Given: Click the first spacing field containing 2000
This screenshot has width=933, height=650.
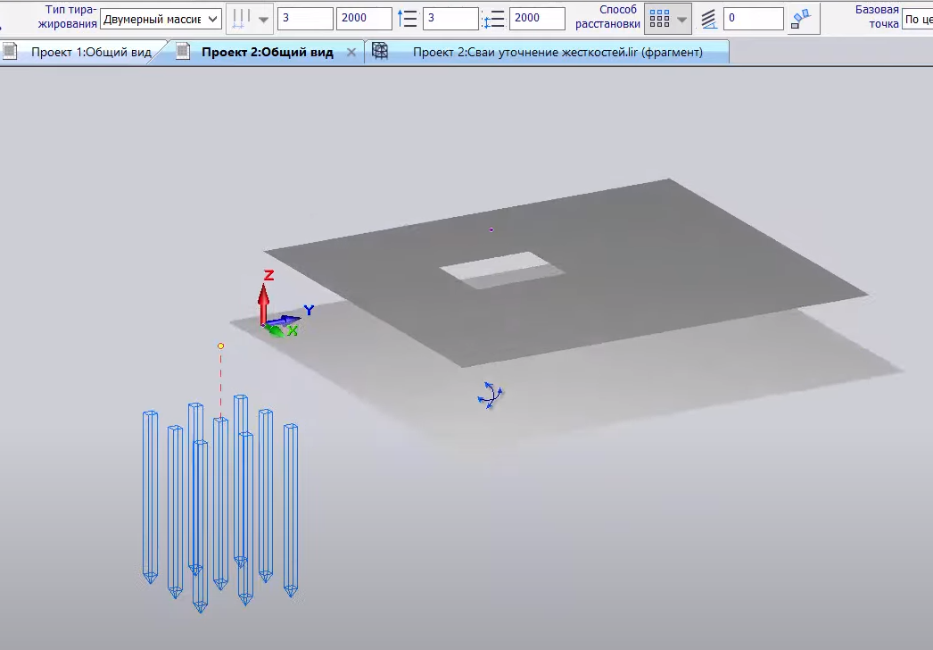Looking at the screenshot, I should [363, 19].
